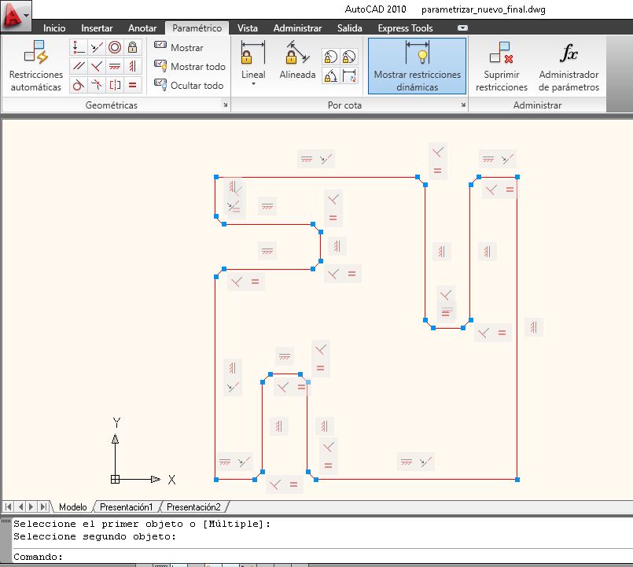
Task: Click the Geométricas panel title
Action: pyautogui.click(x=112, y=105)
